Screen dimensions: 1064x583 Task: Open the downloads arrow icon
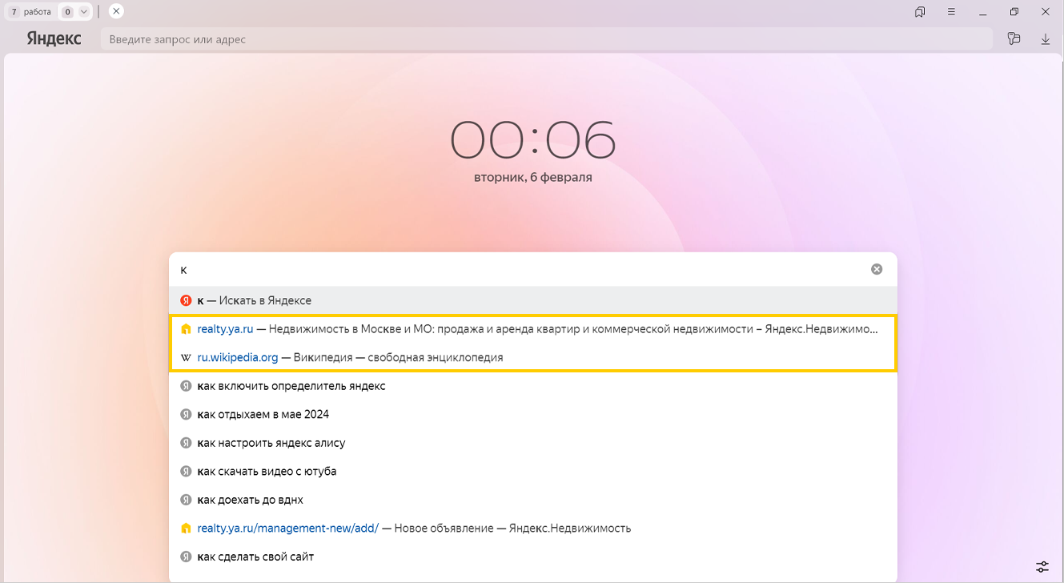tap(1045, 38)
